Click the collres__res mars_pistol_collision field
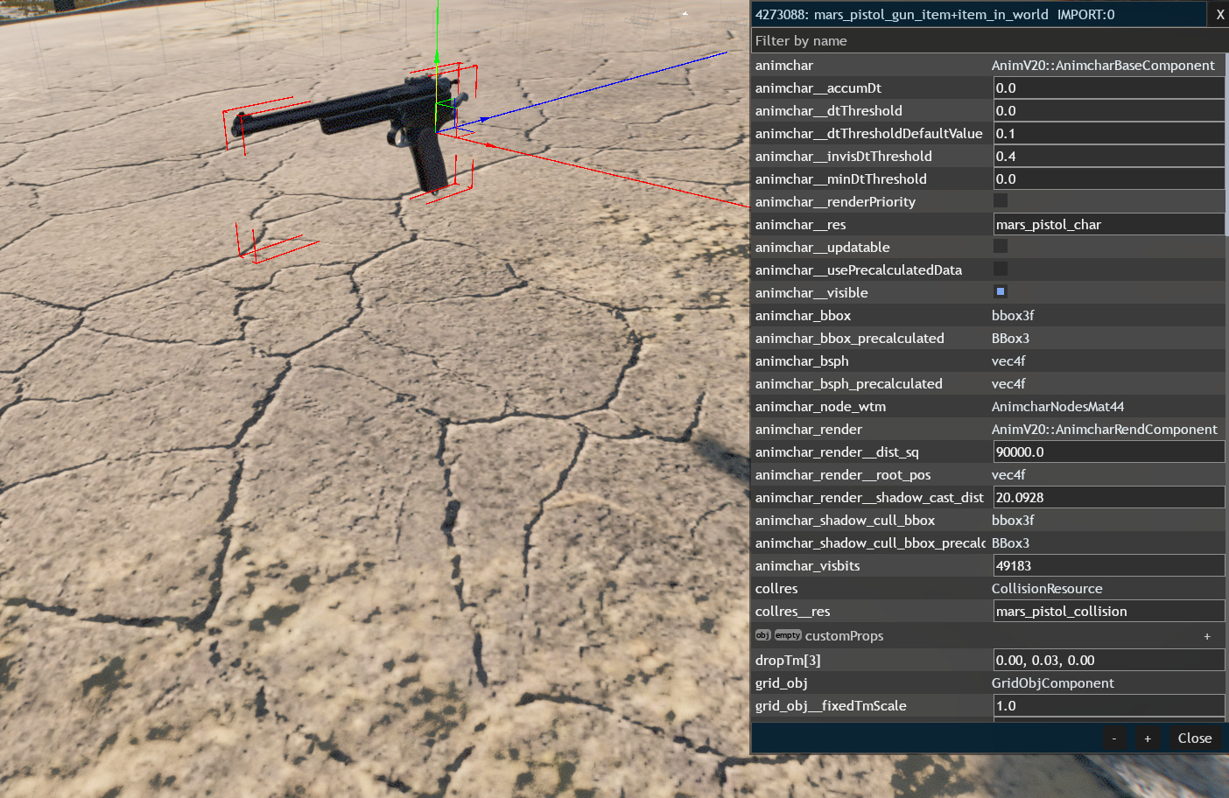The height and width of the screenshot is (798, 1229). click(x=1108, y=611)
